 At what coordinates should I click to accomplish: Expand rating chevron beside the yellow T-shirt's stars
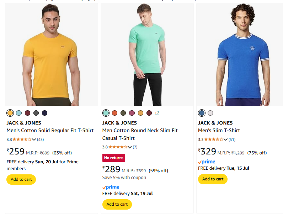click(34, 139)
